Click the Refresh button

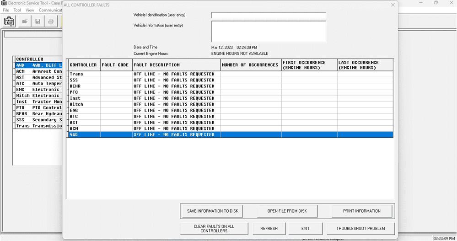[x=269, y=229]
